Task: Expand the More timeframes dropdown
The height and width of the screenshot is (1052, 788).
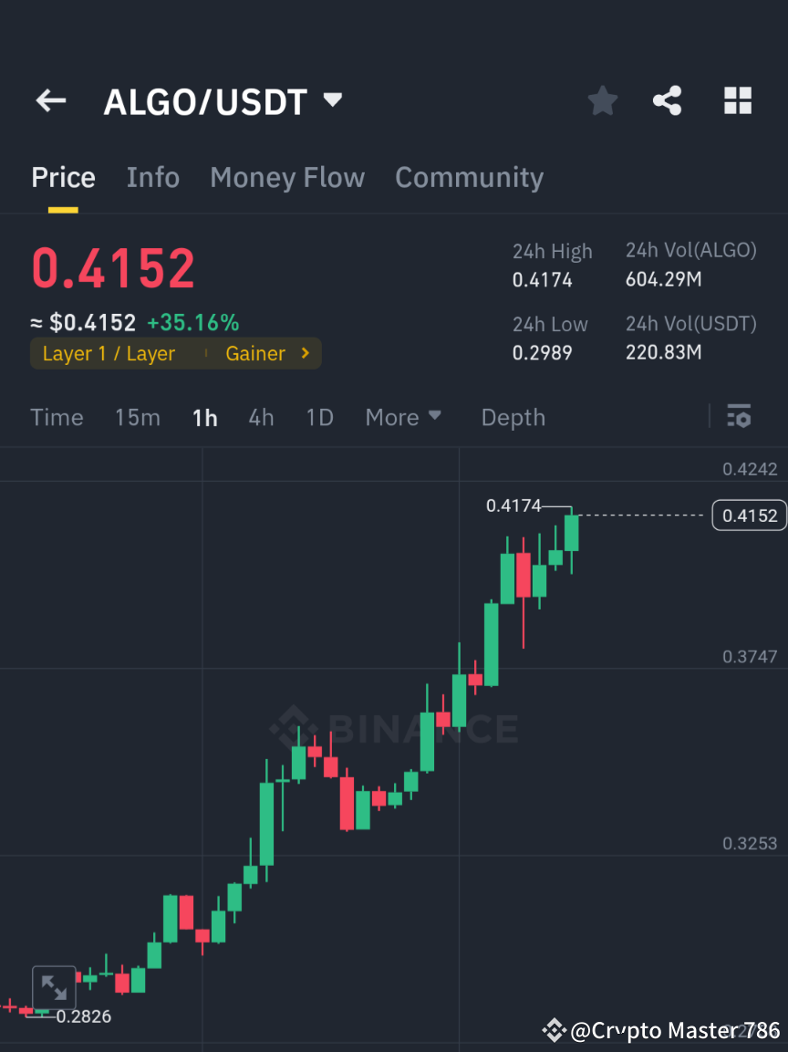Action: pyautogui.click(x=402, y=417)
